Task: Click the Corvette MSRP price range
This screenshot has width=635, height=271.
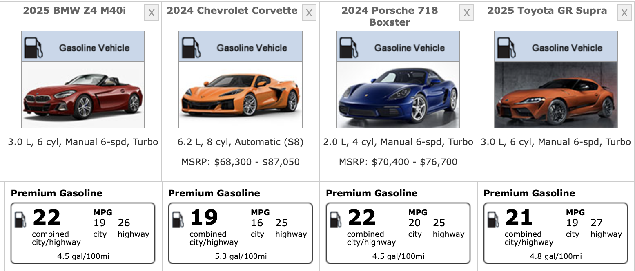Action: [x=241, y=162]
